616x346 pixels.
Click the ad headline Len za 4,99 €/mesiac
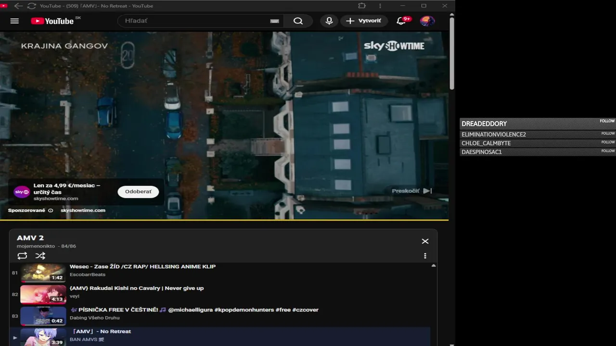pos(67,188)
